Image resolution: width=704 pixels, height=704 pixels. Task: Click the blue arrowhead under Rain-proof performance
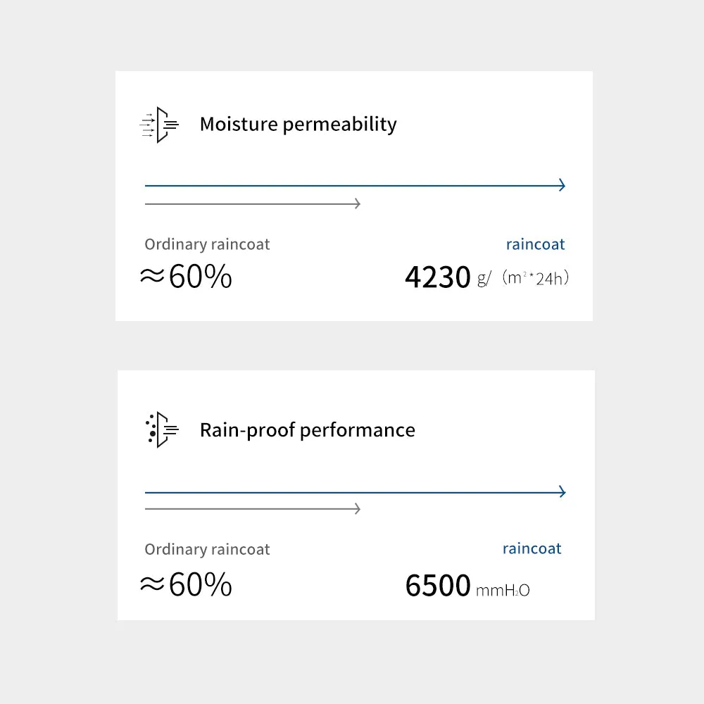pos(562,491)
